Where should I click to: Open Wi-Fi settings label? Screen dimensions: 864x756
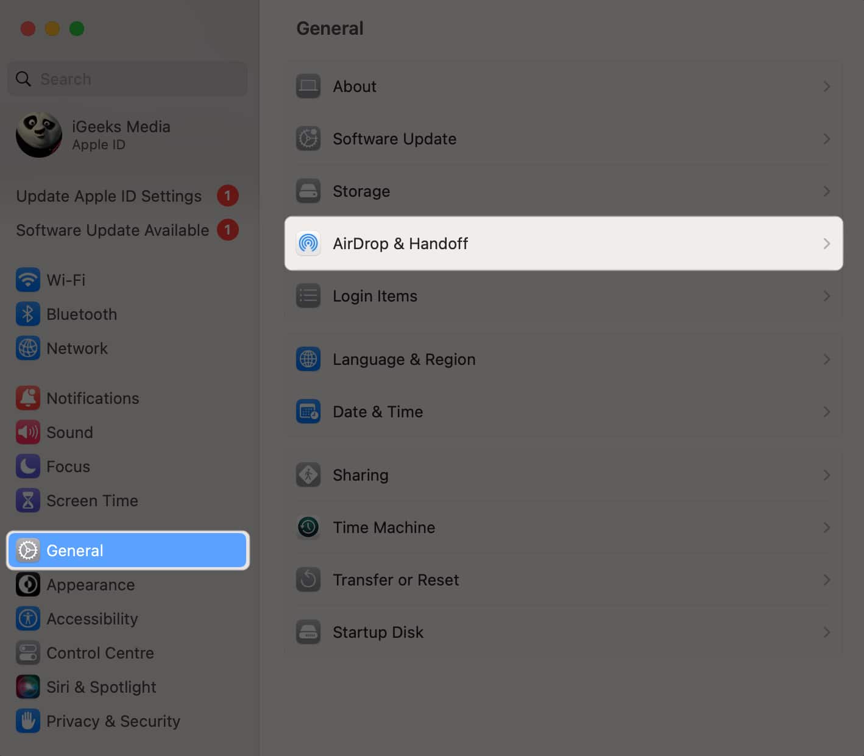66,280
